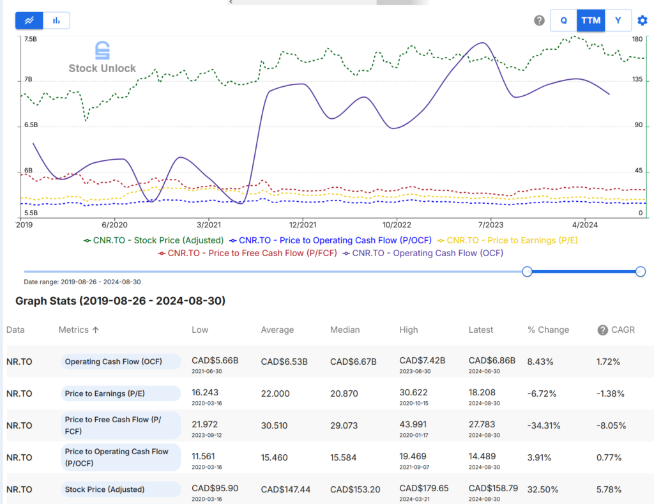Click the Low column header
654x504 pixels.
pyautogui.click(x=200, y=330)
